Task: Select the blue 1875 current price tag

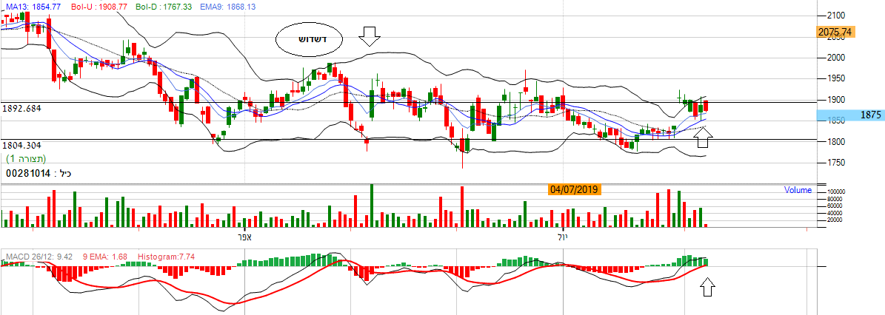Action: (x=850, y=115)
